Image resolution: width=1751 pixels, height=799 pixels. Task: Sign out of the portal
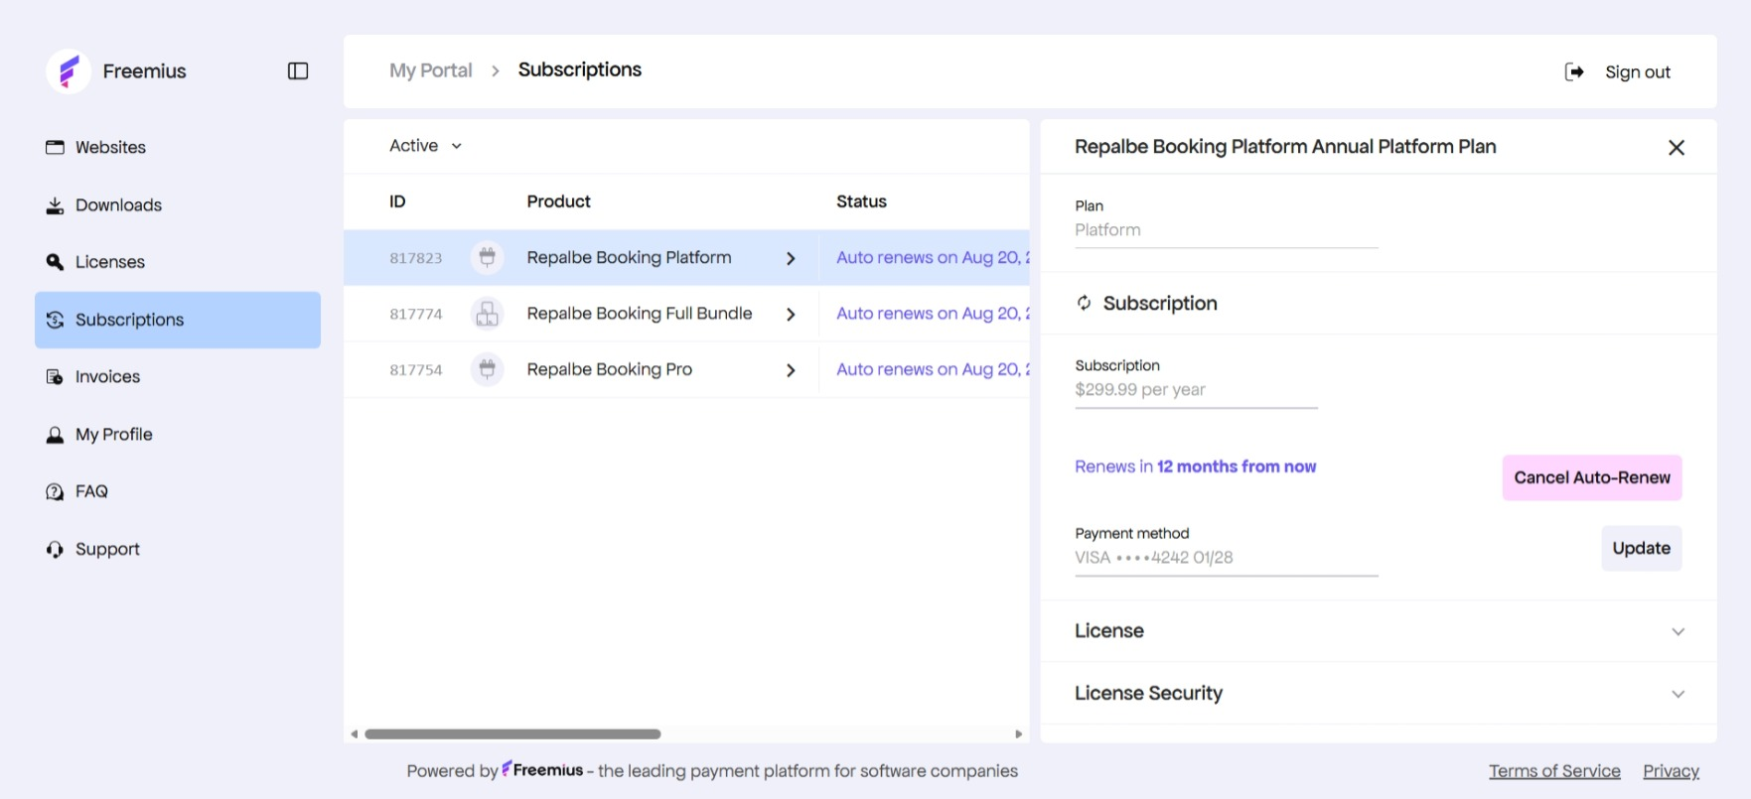pyautogui.click(x=1618, y=71)
